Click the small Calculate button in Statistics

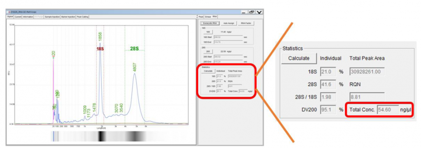coord(209,71)
